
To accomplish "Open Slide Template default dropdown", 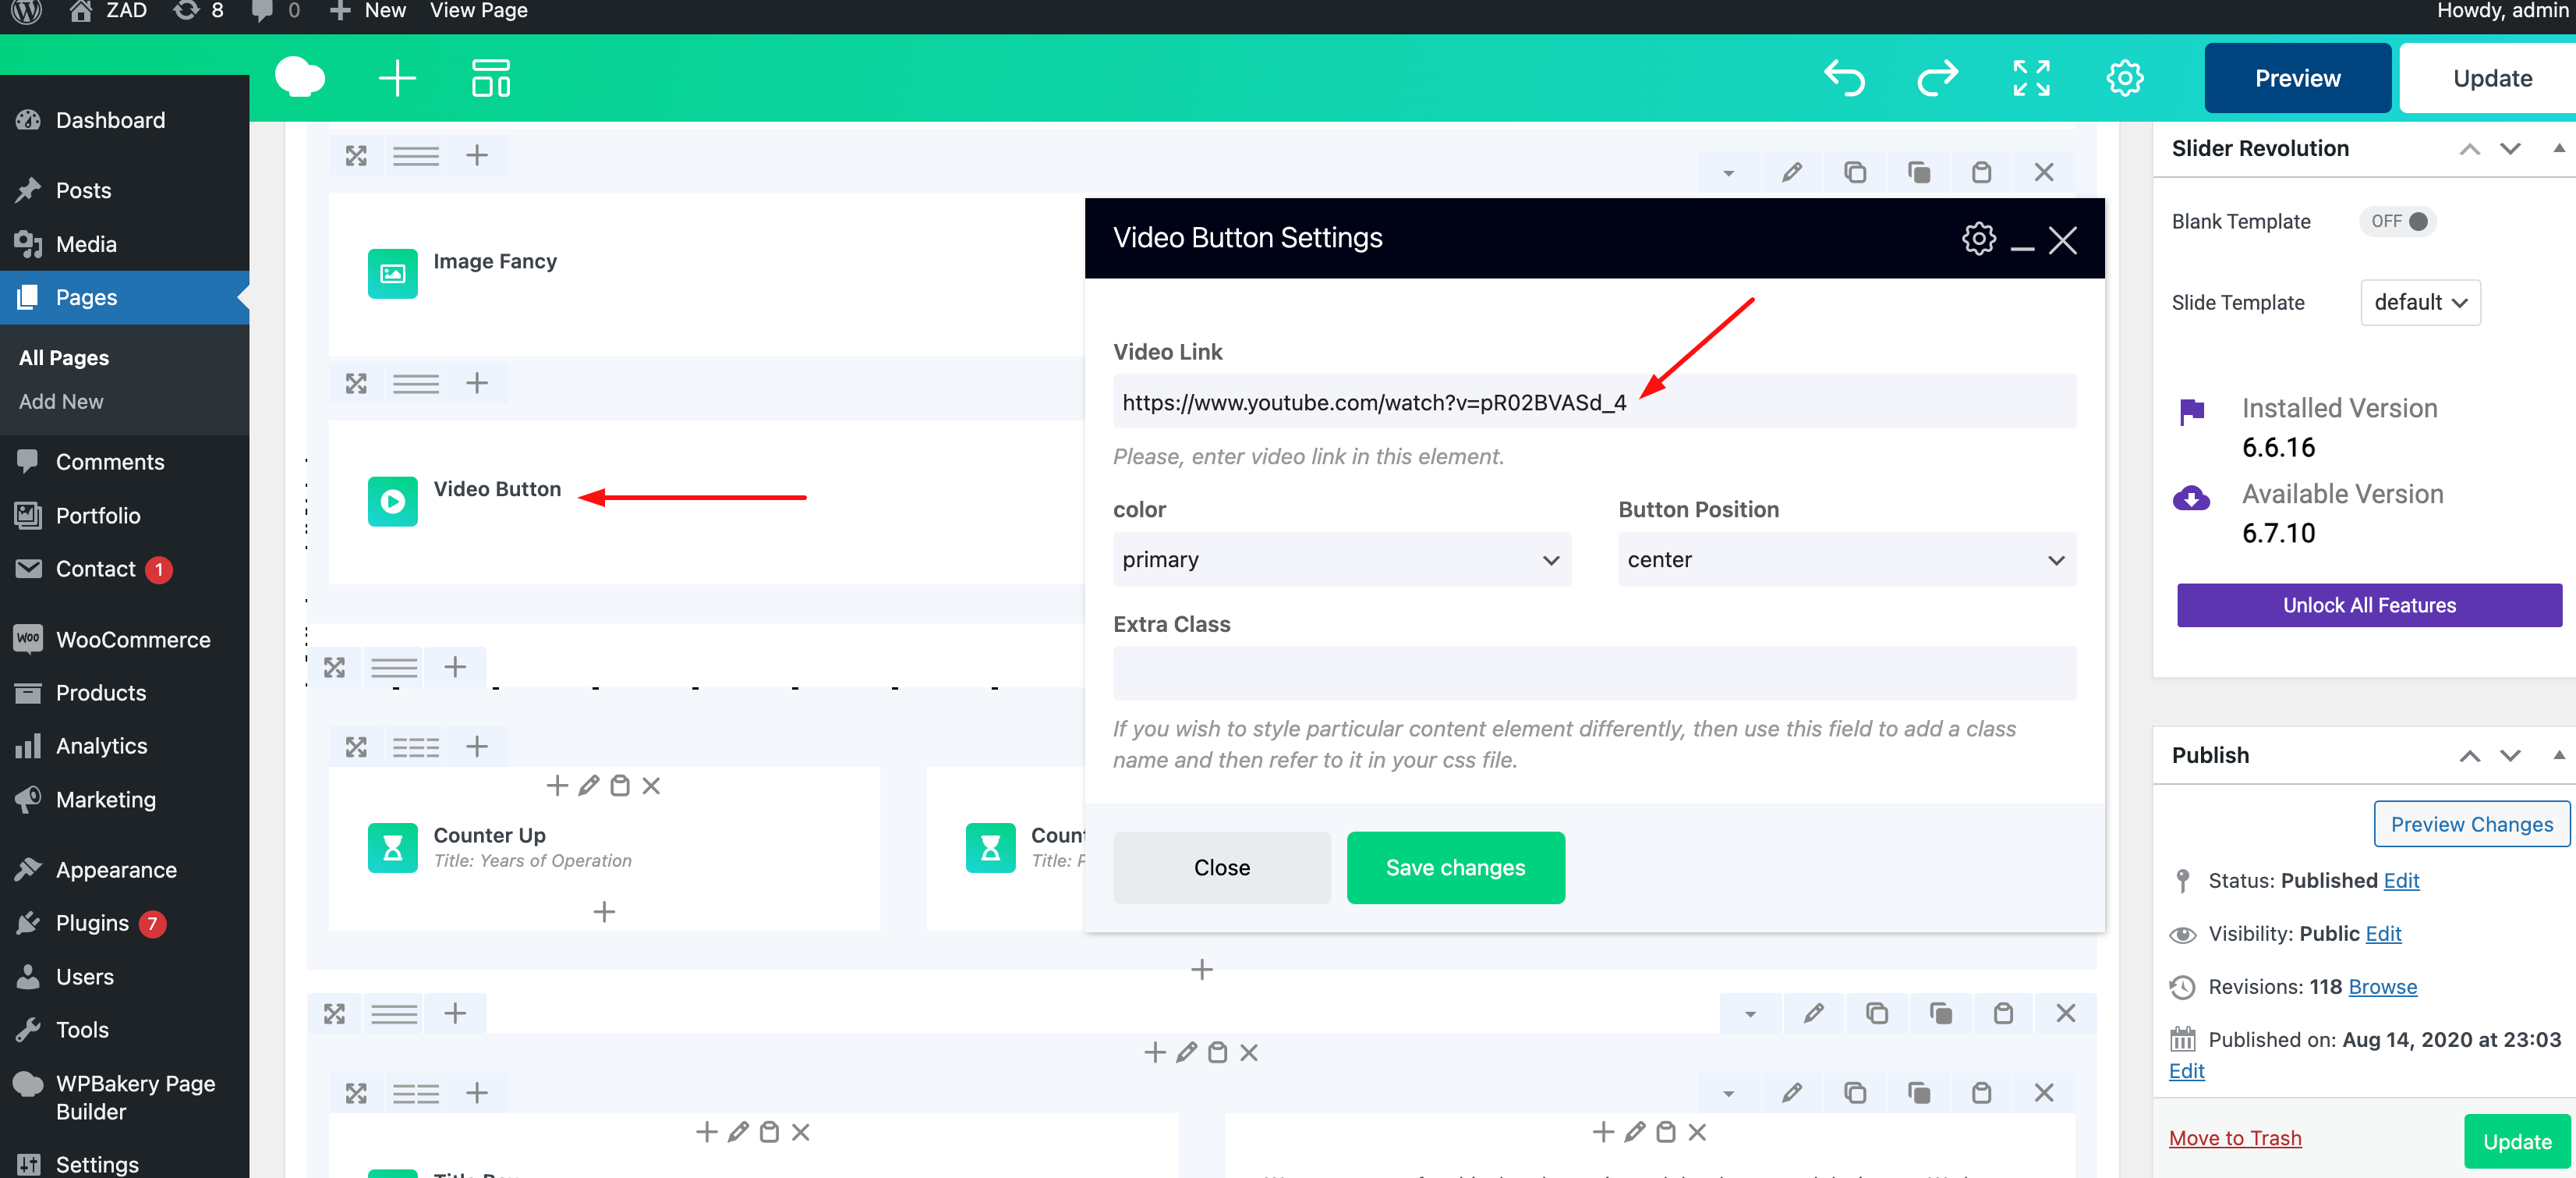I will (x=2420, y=302).
